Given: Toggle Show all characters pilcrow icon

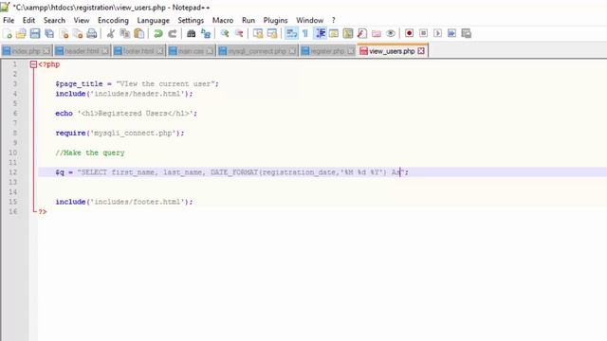Looking at the screenshot, I should [305, 34].
